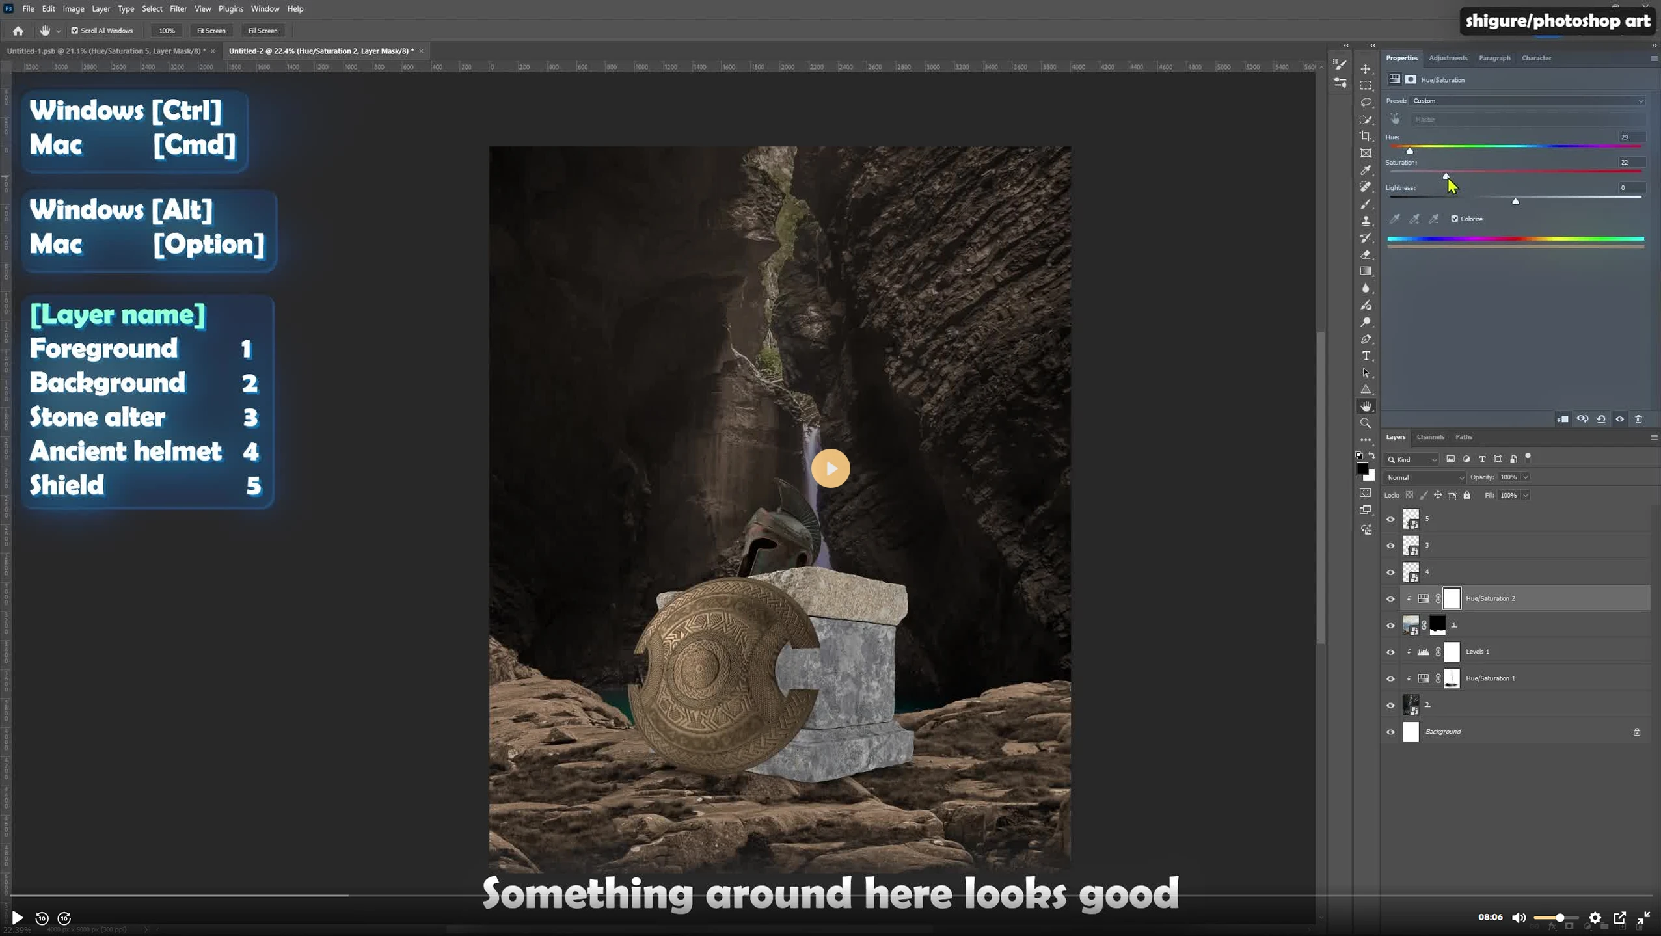The height and width of the screenshot is (936, 1661).
Task: Open Hand tool preset picker arrow
Action: (x=59, y=31)
